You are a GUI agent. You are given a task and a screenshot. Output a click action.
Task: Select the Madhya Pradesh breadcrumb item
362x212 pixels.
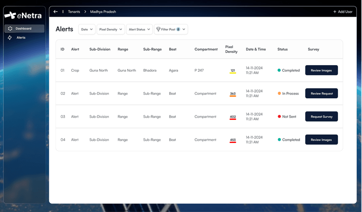[x=103, y=12]
